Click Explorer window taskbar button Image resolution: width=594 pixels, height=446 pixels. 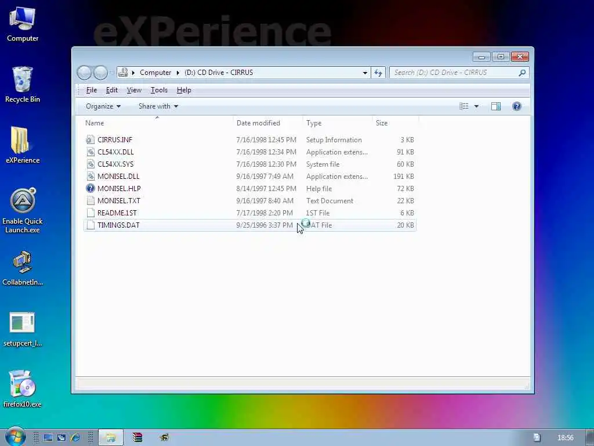(111, 438)
